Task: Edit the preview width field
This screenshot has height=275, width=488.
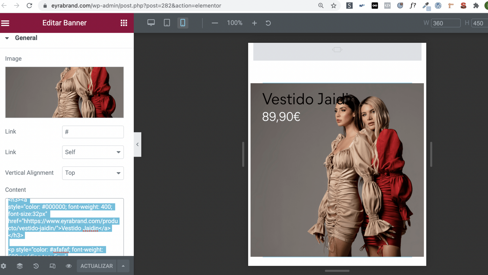Action: coord(446,23)
